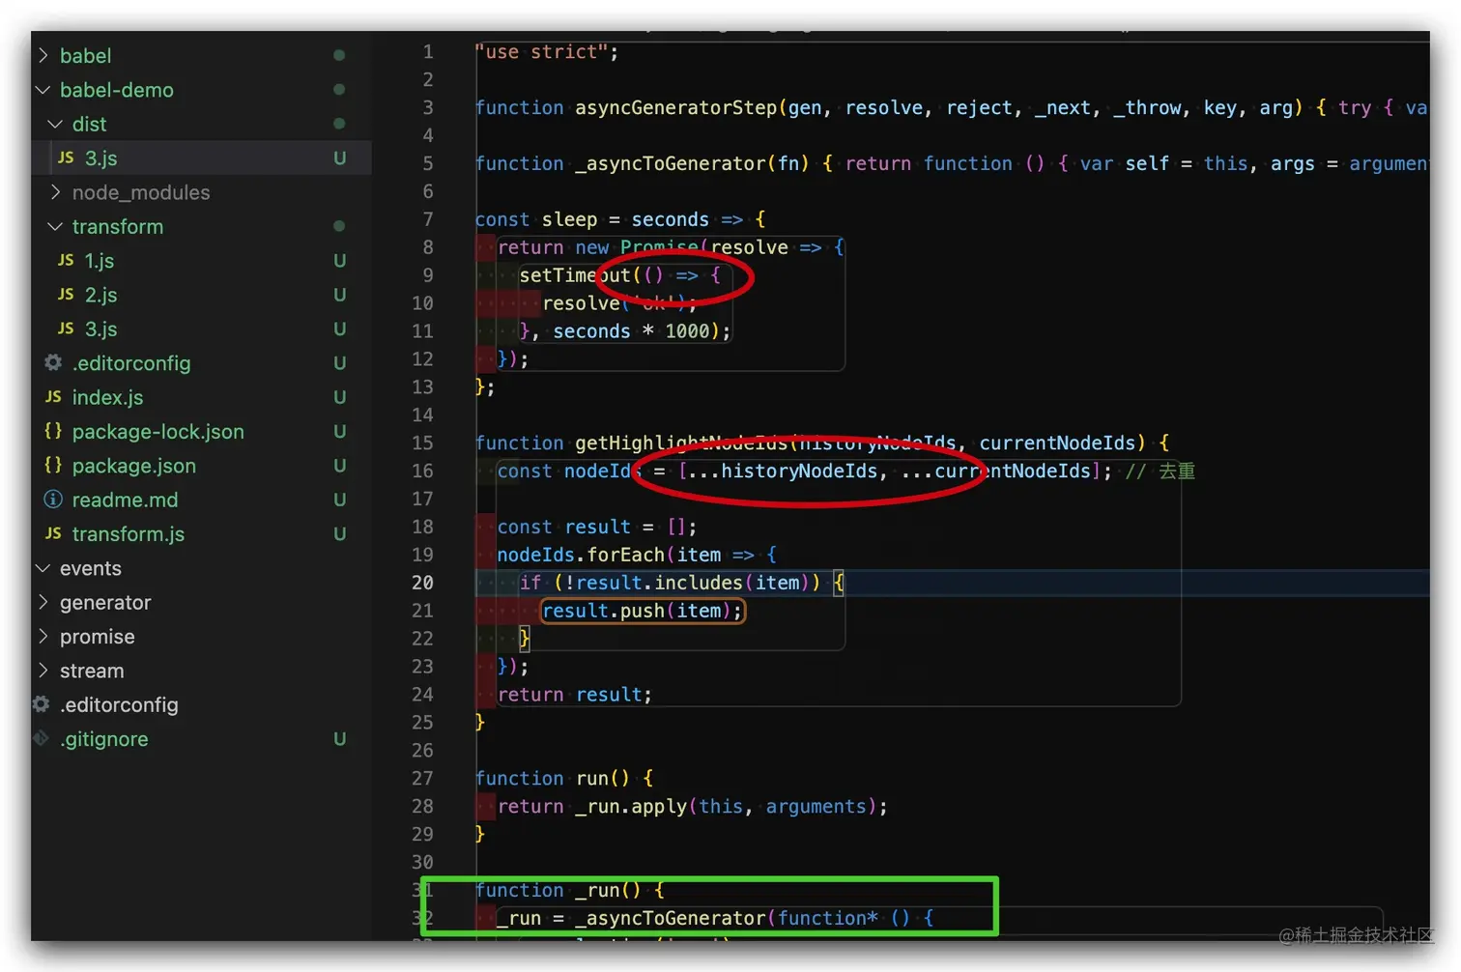Click the info icon beside readme.md

pos(52,500)
